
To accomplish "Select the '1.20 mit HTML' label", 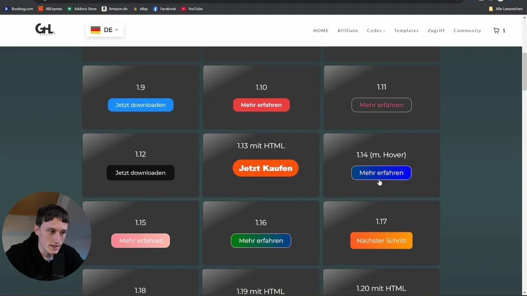I will [381, 288].
